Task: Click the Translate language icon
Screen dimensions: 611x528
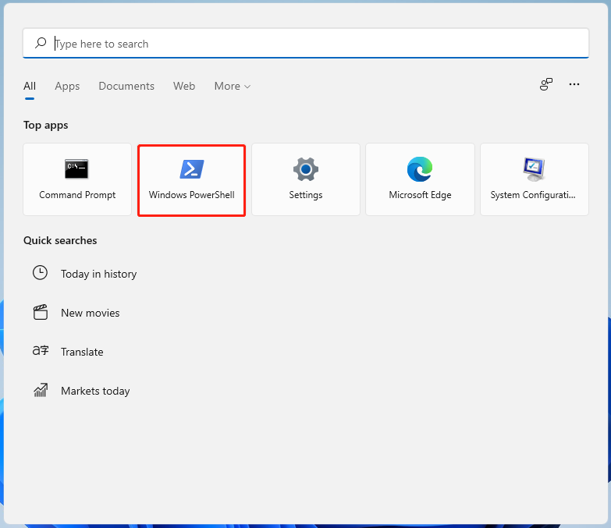Action: tap(41, 351)
